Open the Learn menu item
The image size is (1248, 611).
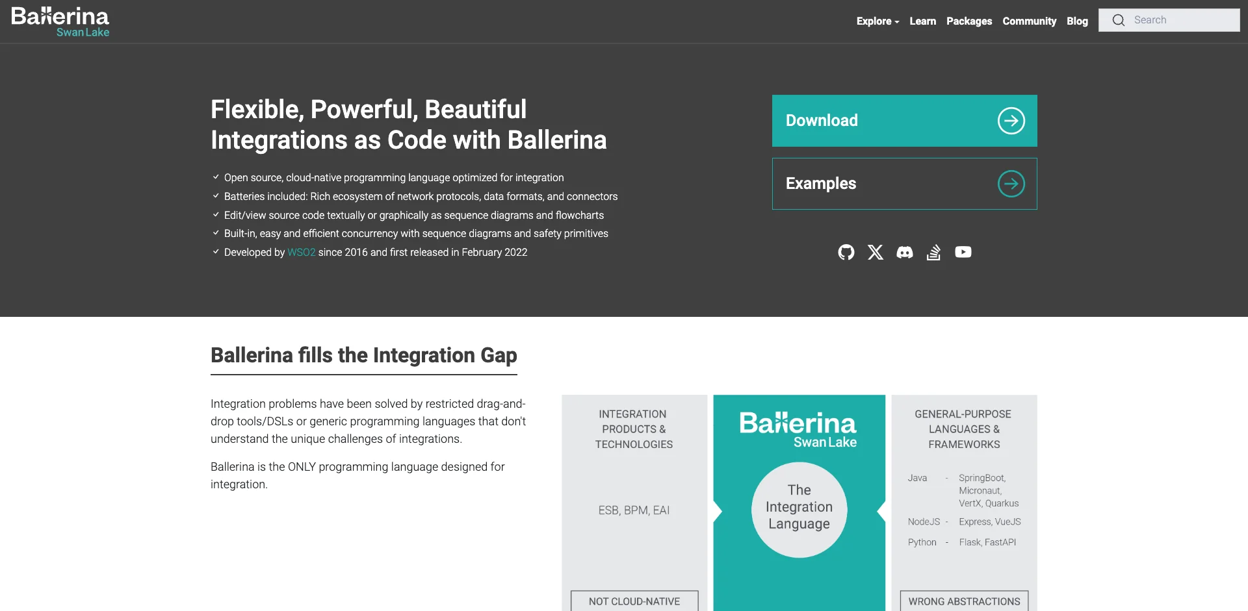(922, 21)
